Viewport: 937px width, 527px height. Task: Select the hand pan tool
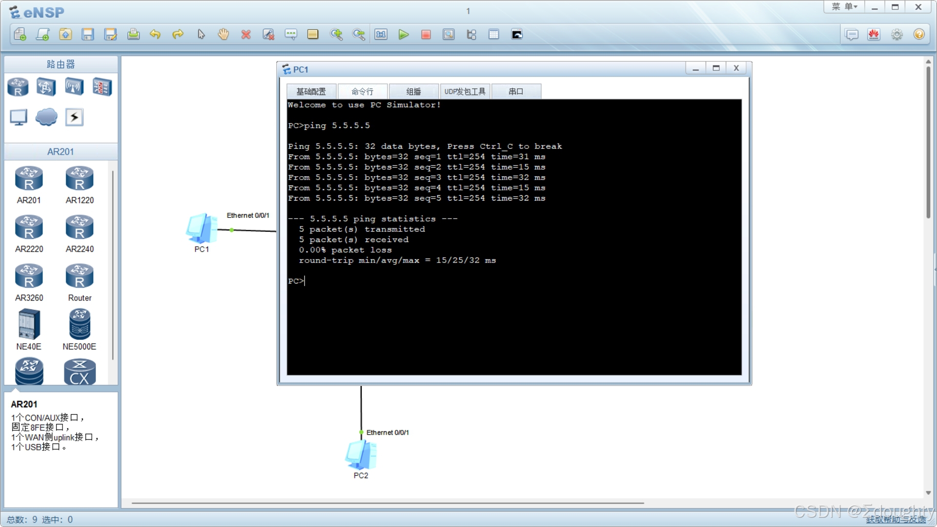(x=224, y=34)
